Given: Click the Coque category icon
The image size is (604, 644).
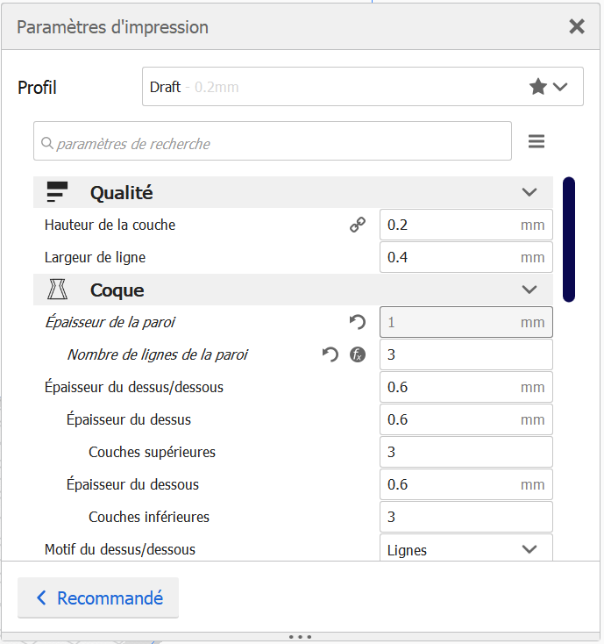Looking at the screenshot, I should [x=57, y=290].
